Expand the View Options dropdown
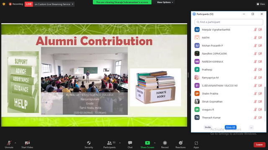The width and height of the screenshot is (268, 150). click(x=165, y=2)
